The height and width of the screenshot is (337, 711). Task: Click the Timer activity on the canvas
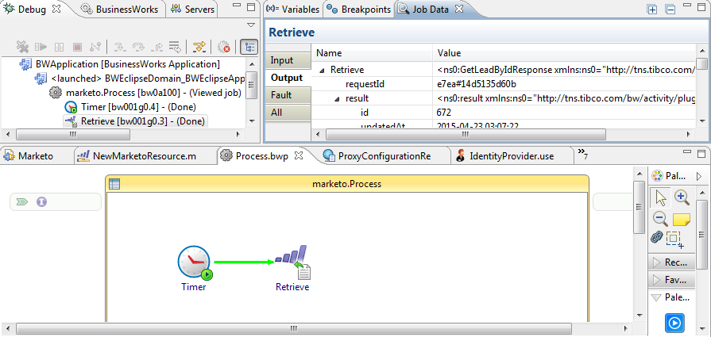point(194,262)
